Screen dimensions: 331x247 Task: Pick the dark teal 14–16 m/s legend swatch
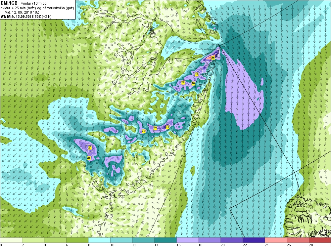coord(165,240)
